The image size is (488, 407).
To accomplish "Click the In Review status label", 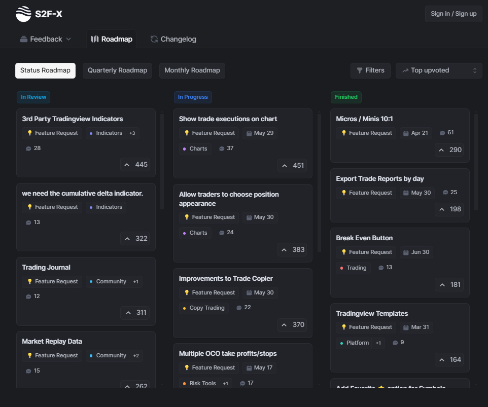I will pyautogui.click(x=33, y=97).
